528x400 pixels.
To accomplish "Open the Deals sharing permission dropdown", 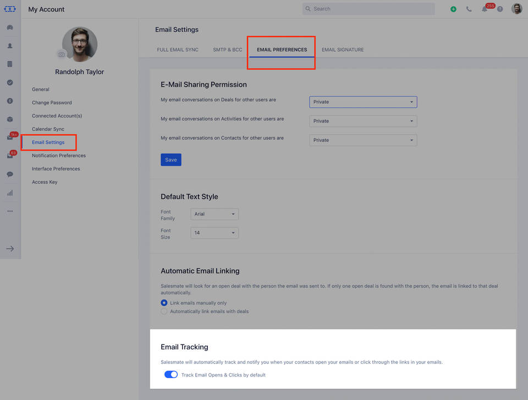I will click(363, 102).
